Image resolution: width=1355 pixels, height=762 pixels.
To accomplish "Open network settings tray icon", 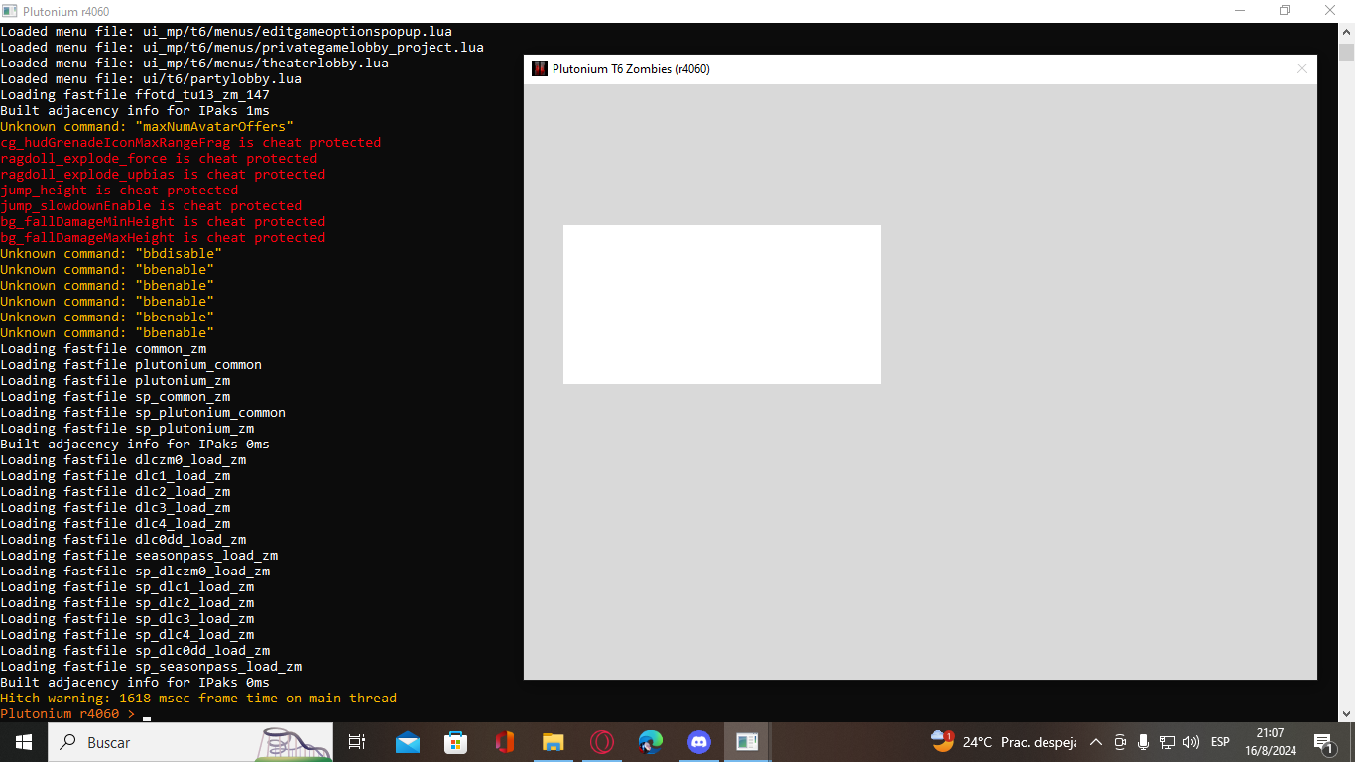I will pos(1168,742).
